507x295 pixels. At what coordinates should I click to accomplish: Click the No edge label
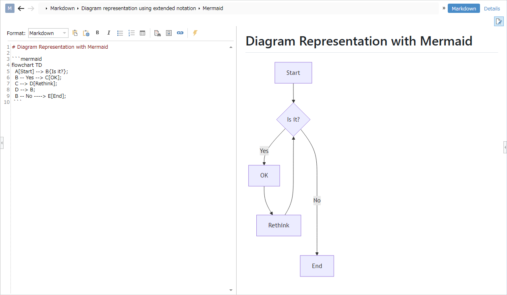pyautogui.click(x=317, y=200)
